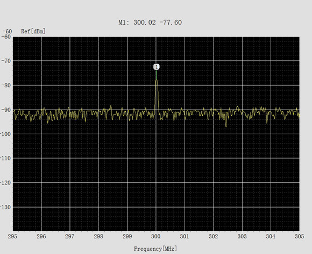Click the Ref[dBm] axis label
312x254 pixels.
click(x=33, y=31)
